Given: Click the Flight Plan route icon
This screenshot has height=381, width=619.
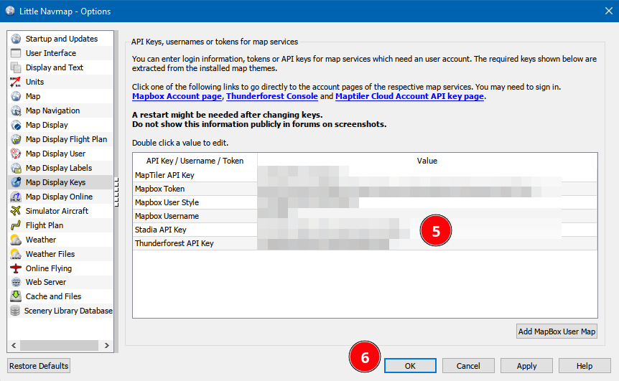Looking at the screenshot, I should [16, 225].
